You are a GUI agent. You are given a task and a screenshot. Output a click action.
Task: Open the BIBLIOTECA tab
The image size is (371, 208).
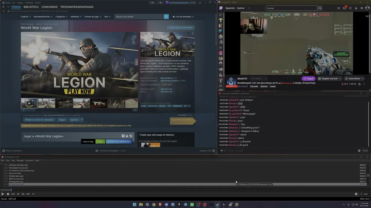(31, 7)
